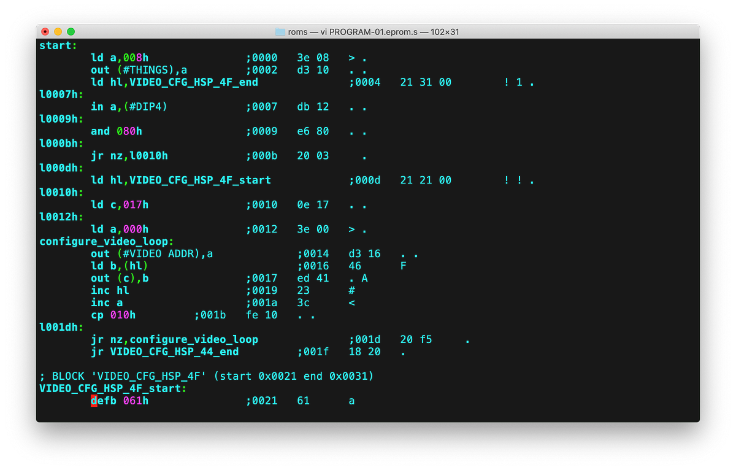This screenshot has width=736, height=470.
Task: Click the ';0004' address comment
Action: click(x=365, y=82)
